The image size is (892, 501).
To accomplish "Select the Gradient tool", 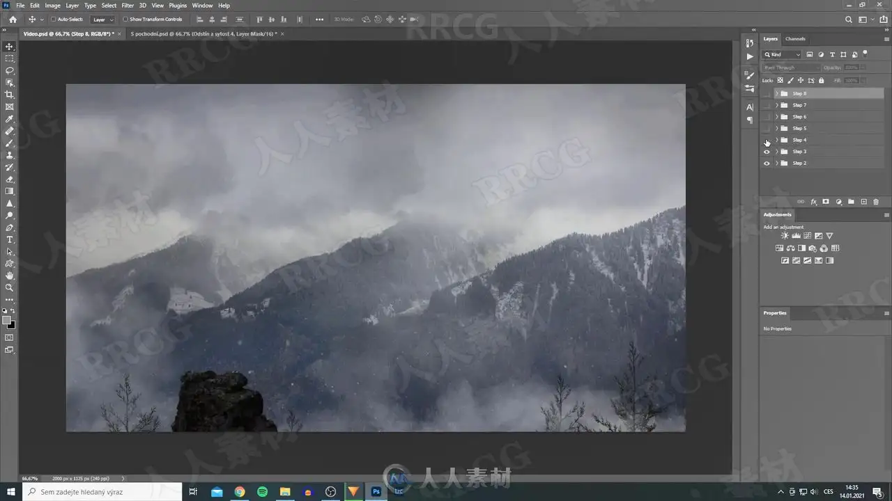I will pyautogui.click(x=10, y=191).
